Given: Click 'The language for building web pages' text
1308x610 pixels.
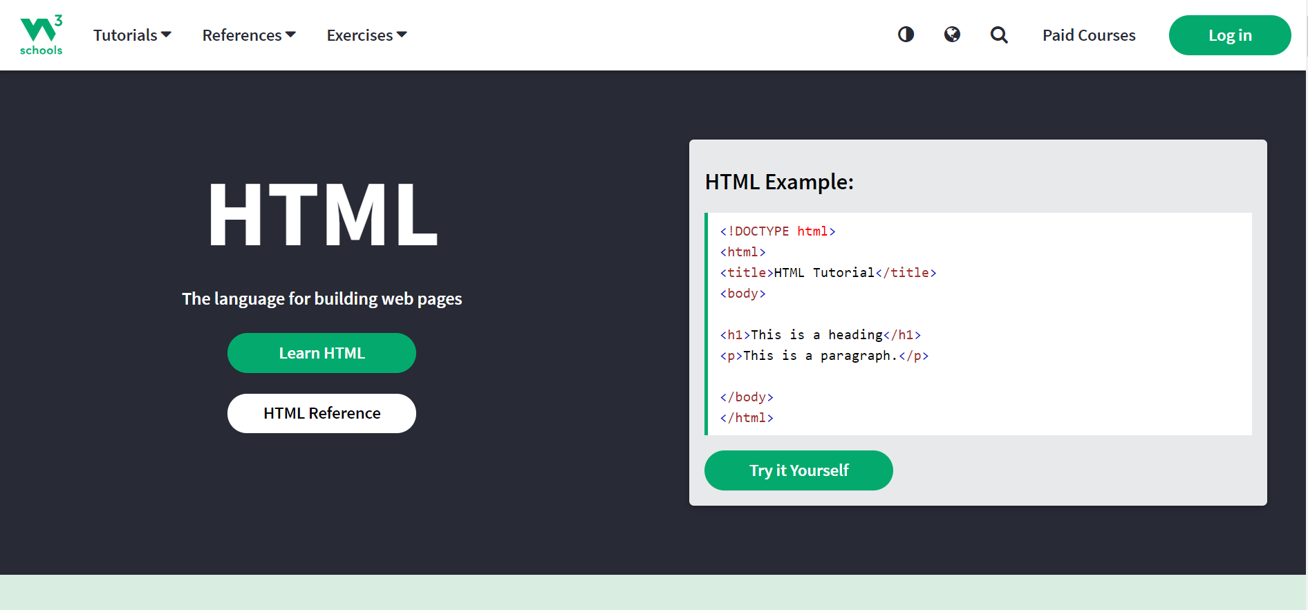Looking at the screenshot, I should 322,298.
